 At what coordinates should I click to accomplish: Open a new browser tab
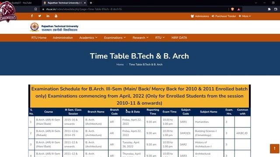click(x=91, y=3)
